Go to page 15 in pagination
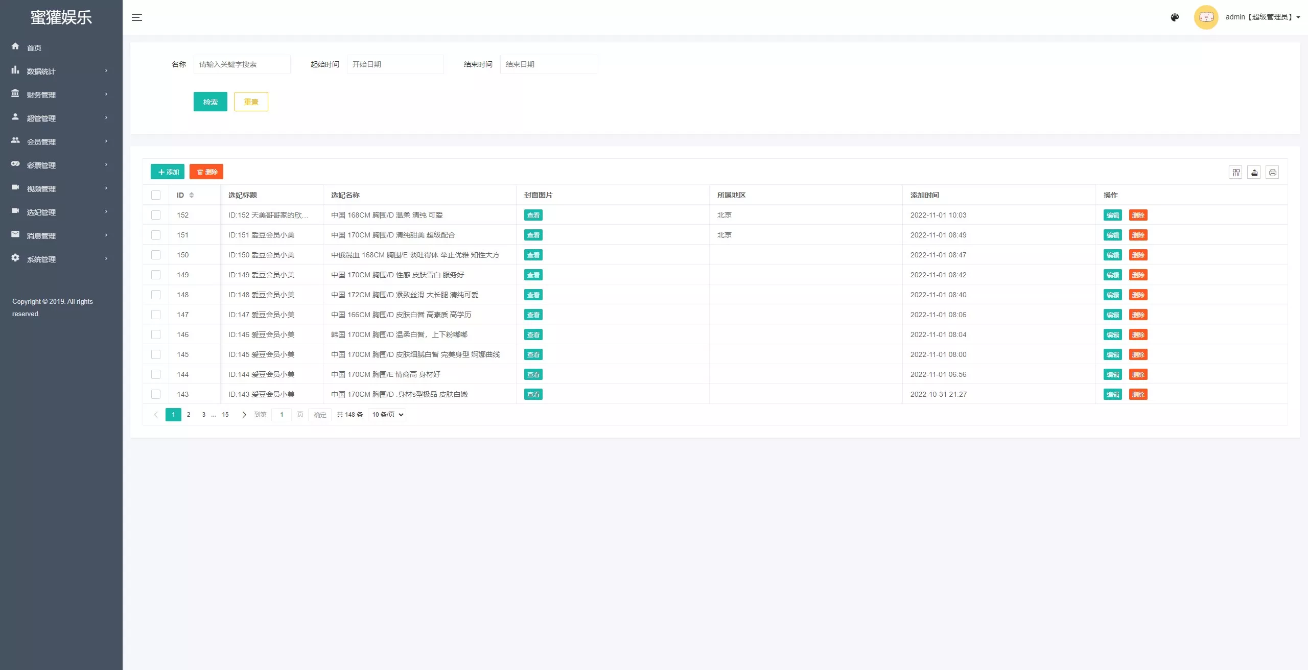The height and width of the screenshot is (670, 1308). pos(225,415)
